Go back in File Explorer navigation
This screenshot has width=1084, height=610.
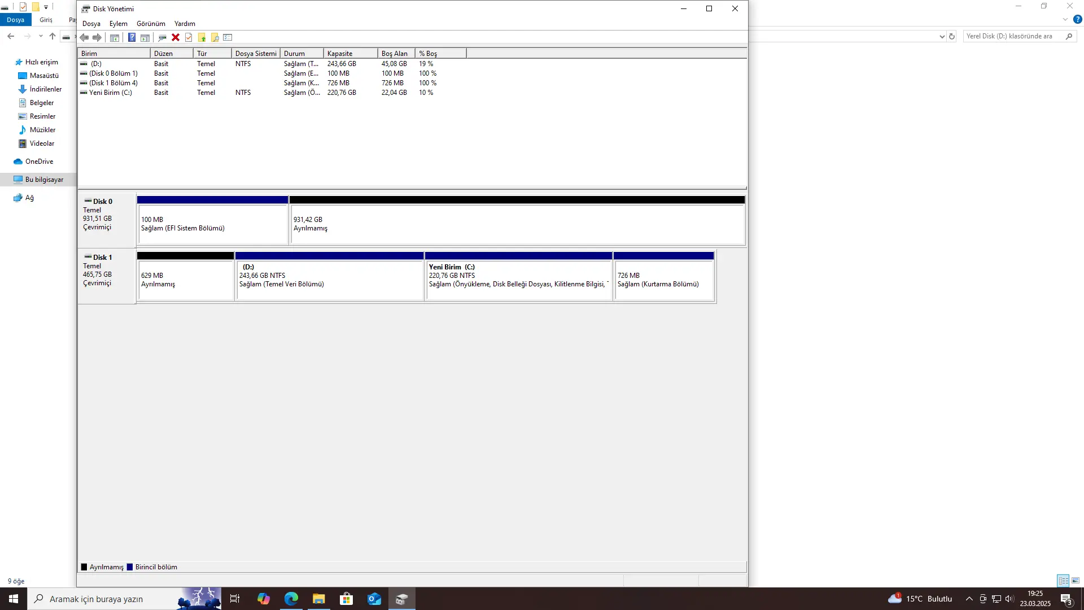pos(11,36)
